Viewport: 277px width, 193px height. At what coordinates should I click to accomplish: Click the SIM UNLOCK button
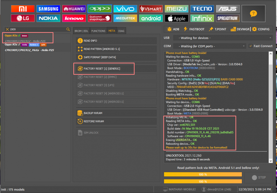(x=116, y=133)
